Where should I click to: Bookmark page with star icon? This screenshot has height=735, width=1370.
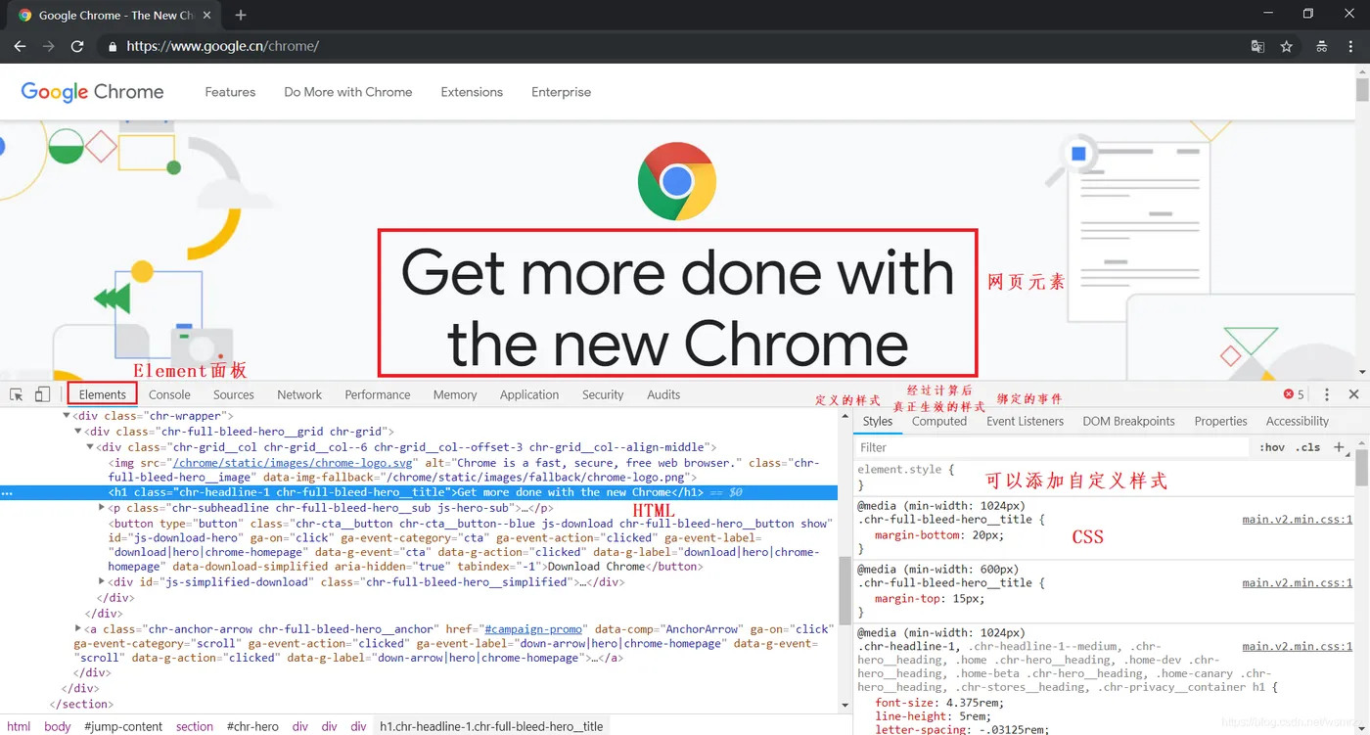coord(1287,46)
